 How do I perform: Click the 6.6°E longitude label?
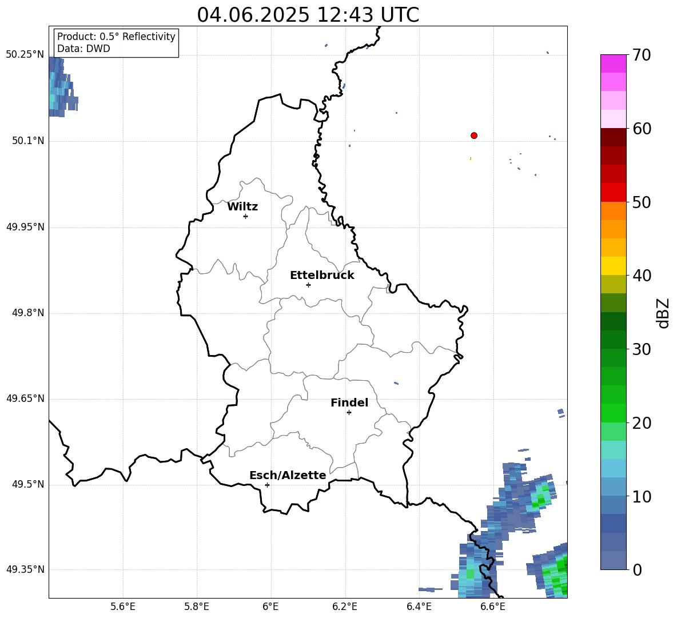[x=493, y=607]
